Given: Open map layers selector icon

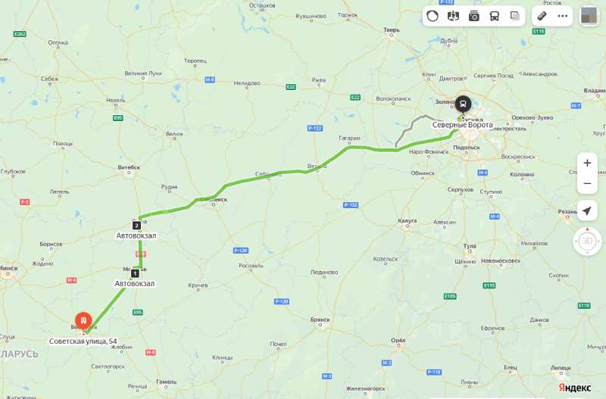Looking at the screenshot, I should [x=515, y=16].
